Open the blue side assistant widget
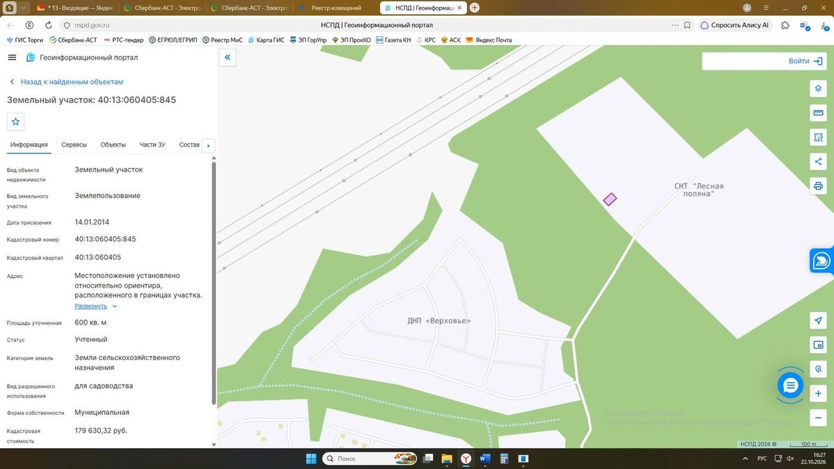The height and width of the screenshot is (469, 834). click(x=821, y=261)
